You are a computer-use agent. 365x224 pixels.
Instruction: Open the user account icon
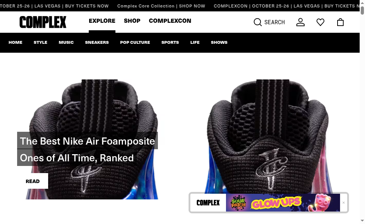tap(300, 22)
